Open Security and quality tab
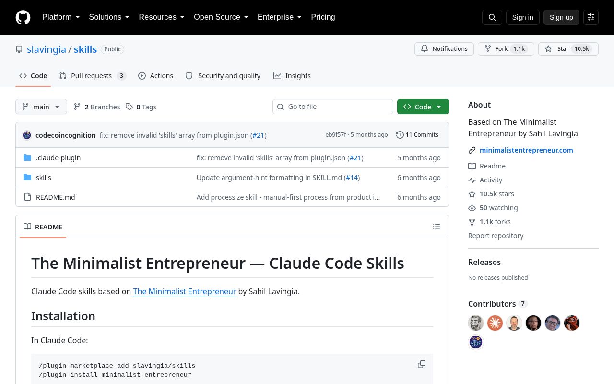 pos(223,76)
